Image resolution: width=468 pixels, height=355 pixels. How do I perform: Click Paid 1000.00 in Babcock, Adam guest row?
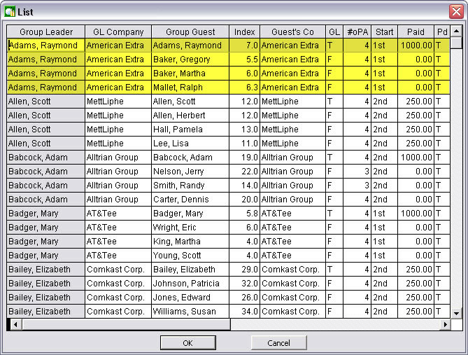pos(416,158)
